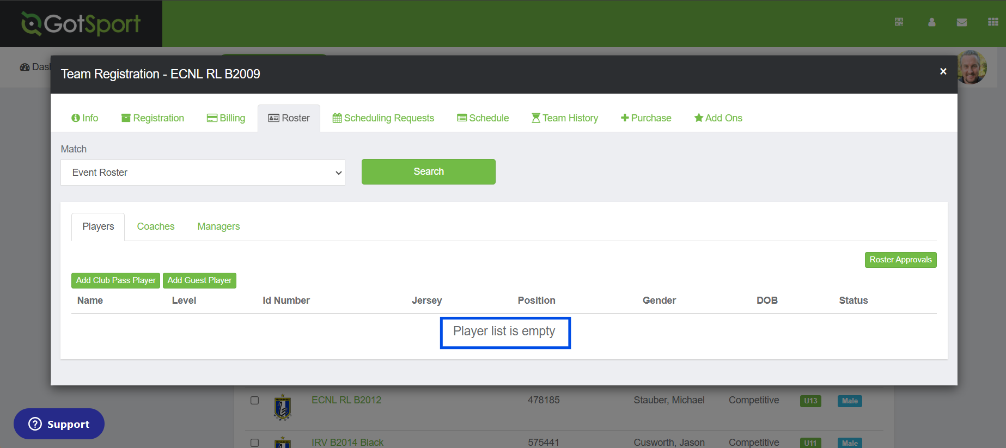
Task: Click Add Guest Player button
Action: [199, 280]
